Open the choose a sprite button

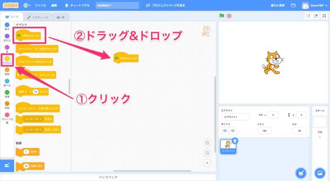point(302,172)
